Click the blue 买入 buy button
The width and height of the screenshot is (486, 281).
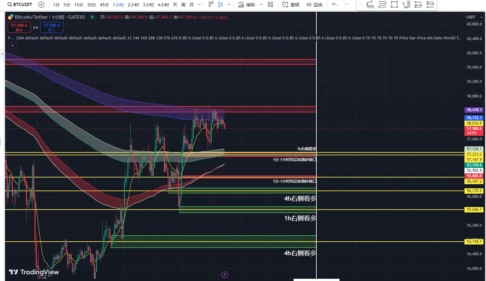(x=52, y=27)
